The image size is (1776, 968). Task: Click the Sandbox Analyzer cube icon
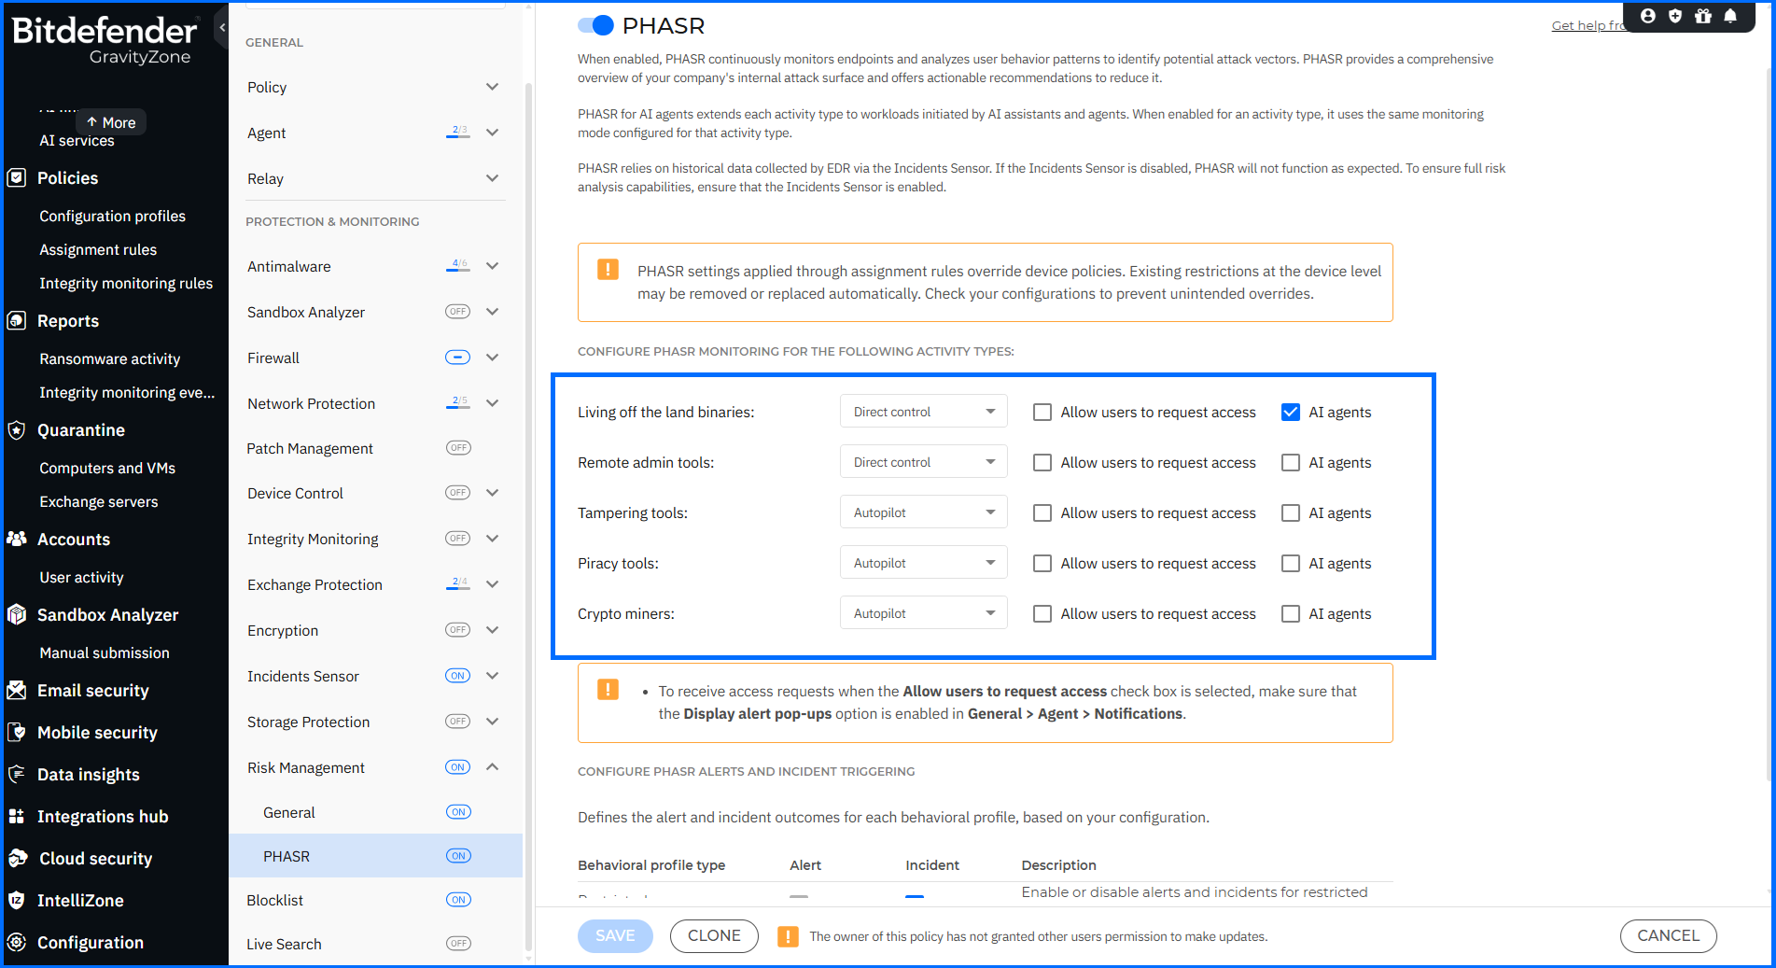pos(17,614)
